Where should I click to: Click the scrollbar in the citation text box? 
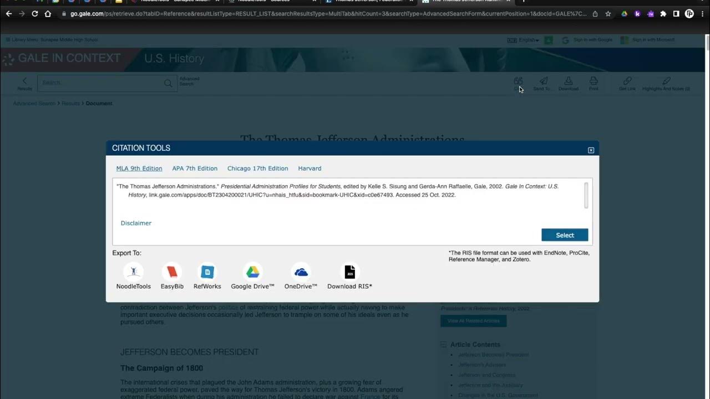(x=586, y=195)
